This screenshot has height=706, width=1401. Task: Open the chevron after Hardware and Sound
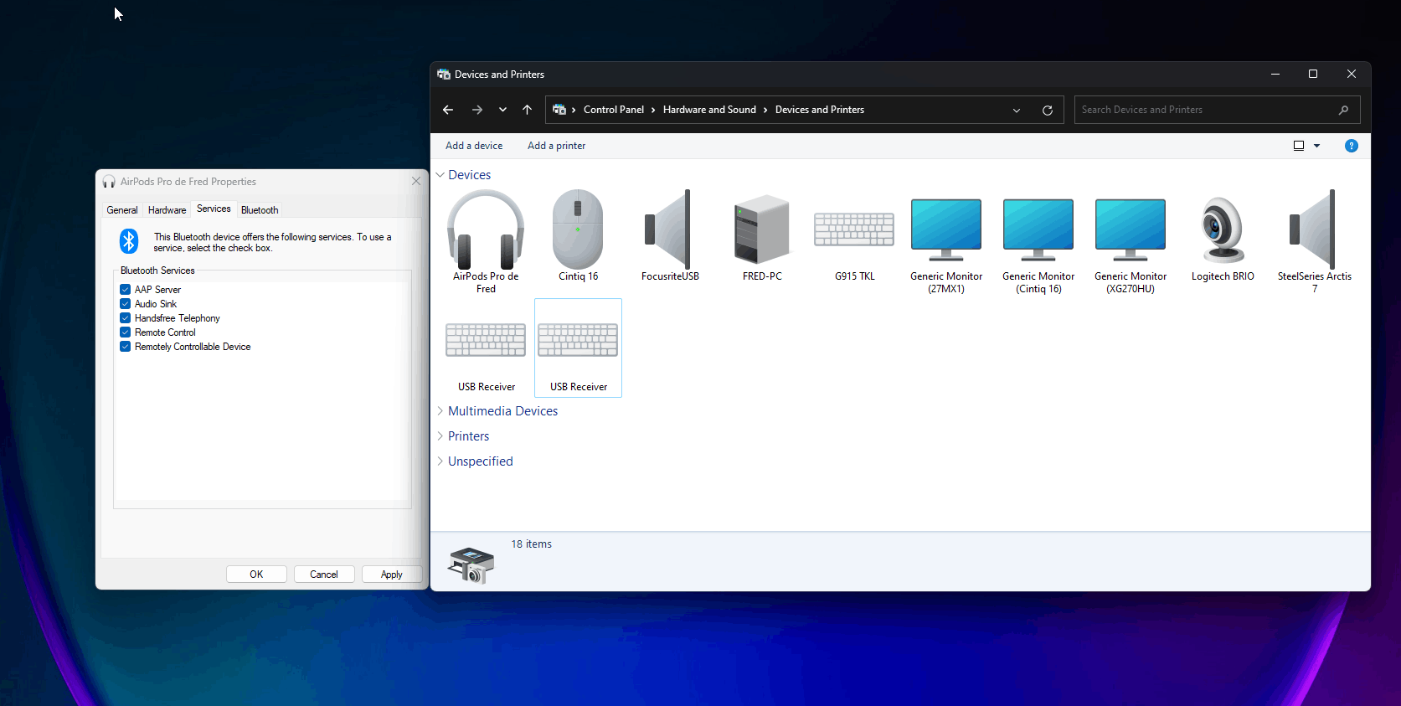tap(765, 110)
